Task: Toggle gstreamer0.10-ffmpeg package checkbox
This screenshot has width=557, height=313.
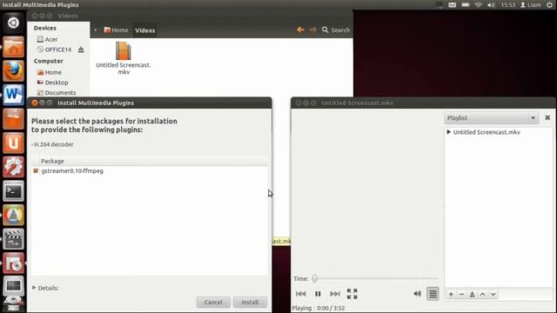Action: 36,170
